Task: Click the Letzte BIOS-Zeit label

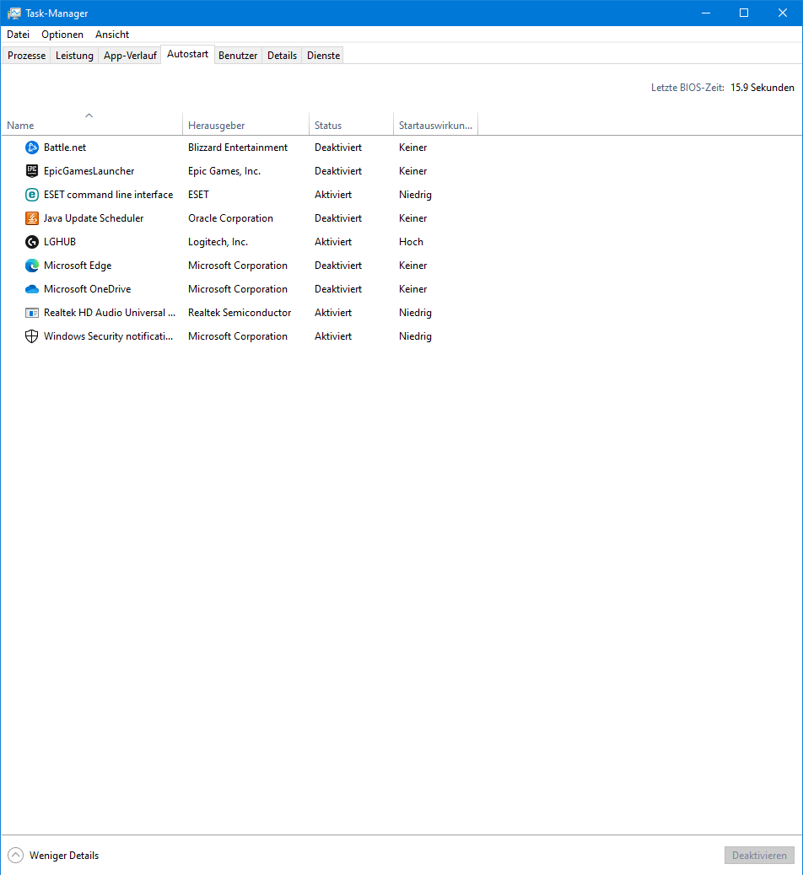Action: tap(687, 88)
